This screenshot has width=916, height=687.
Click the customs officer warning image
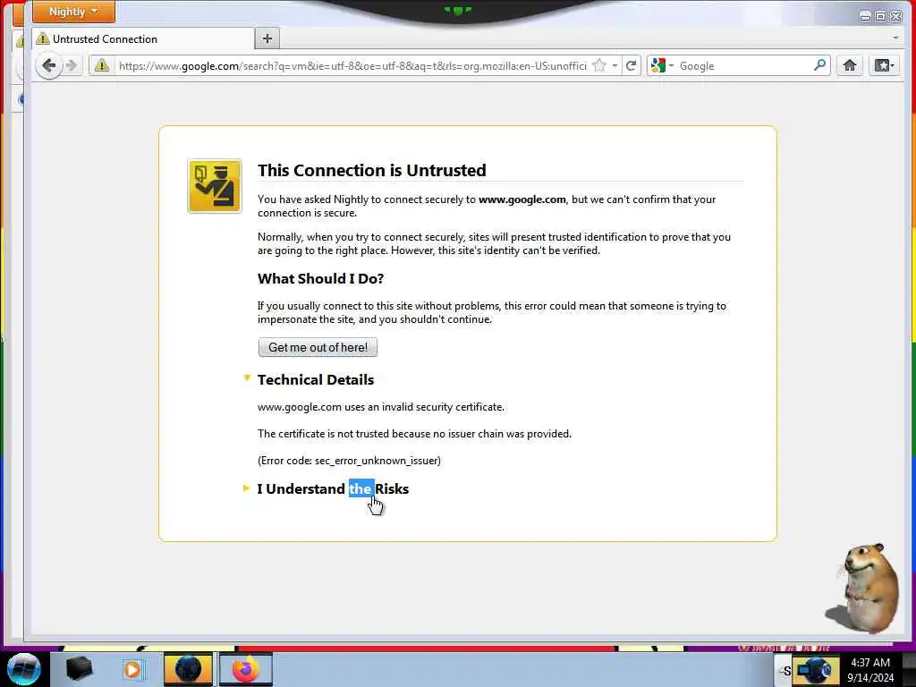[x=215, y=186]
